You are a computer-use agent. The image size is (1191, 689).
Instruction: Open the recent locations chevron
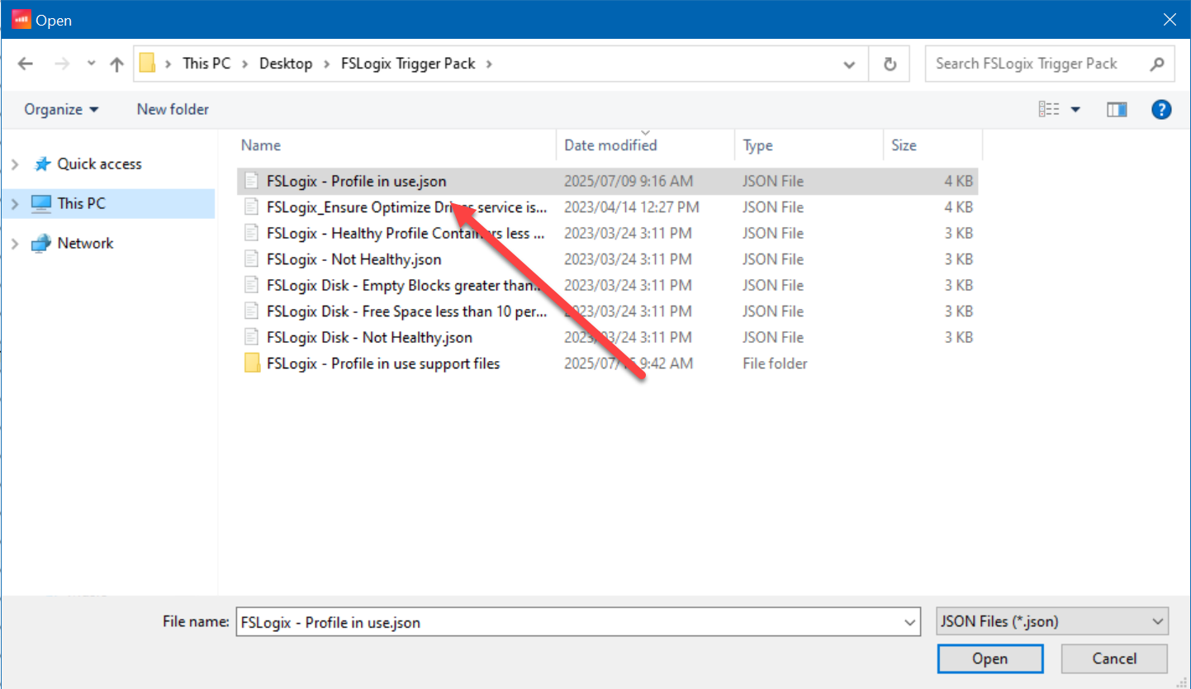pos(92,64)
